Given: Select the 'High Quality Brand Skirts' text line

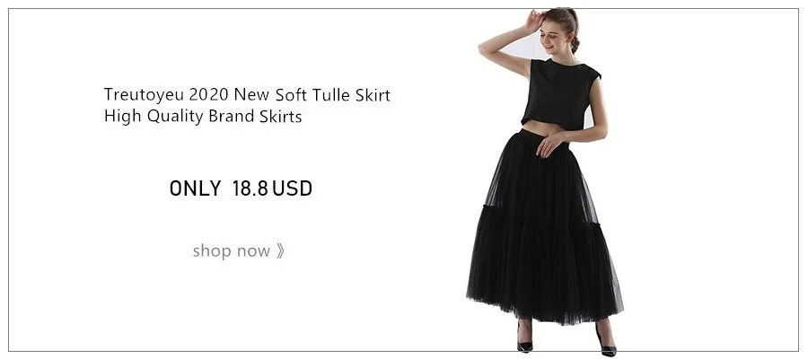Looking at the screenshot, I should pos(203,117).
